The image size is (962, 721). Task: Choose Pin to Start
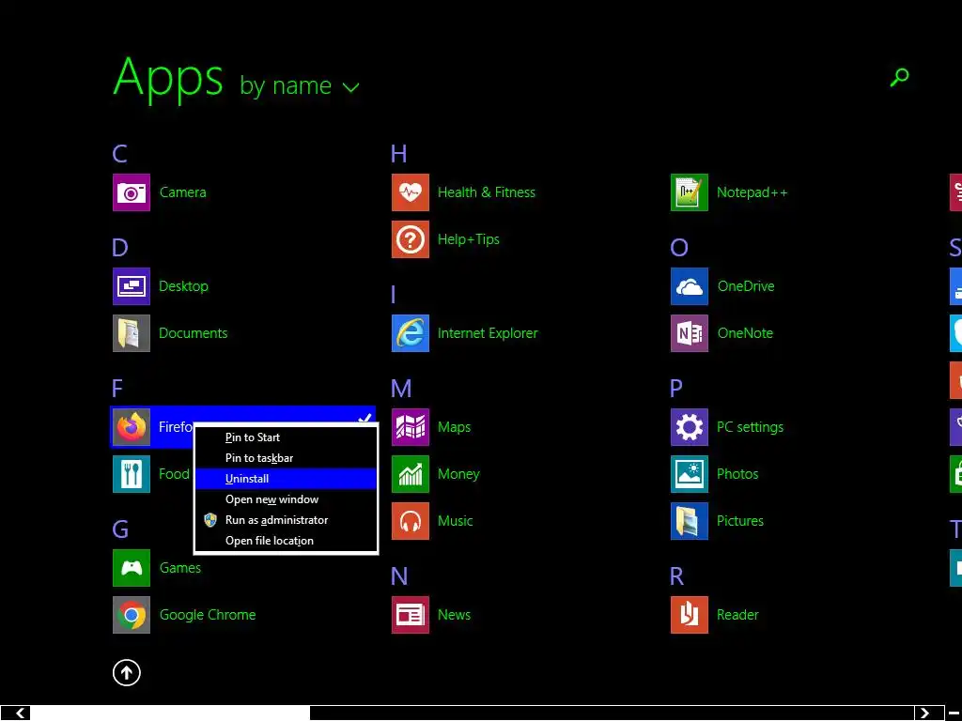click(x=286, y=437)
